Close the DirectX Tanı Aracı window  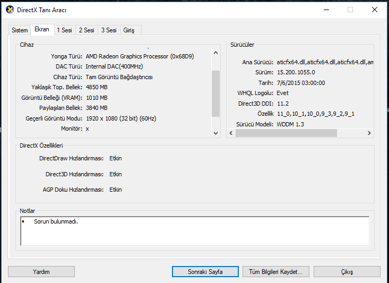click(x=375, y=10)
